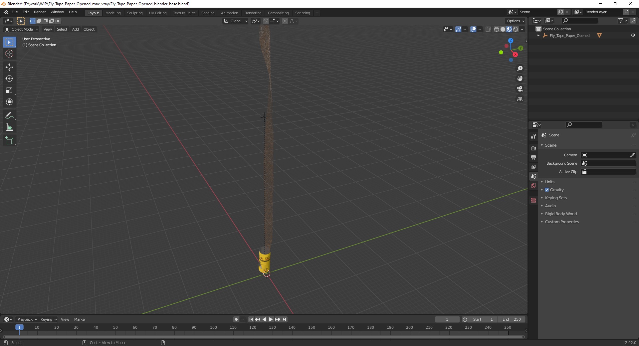Expand the Keying Sets panel
The height and width of the screenshot is (346, 639).
coord(556,198)
